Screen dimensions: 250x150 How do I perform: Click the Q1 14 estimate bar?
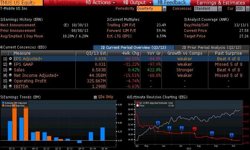point(91,136)
